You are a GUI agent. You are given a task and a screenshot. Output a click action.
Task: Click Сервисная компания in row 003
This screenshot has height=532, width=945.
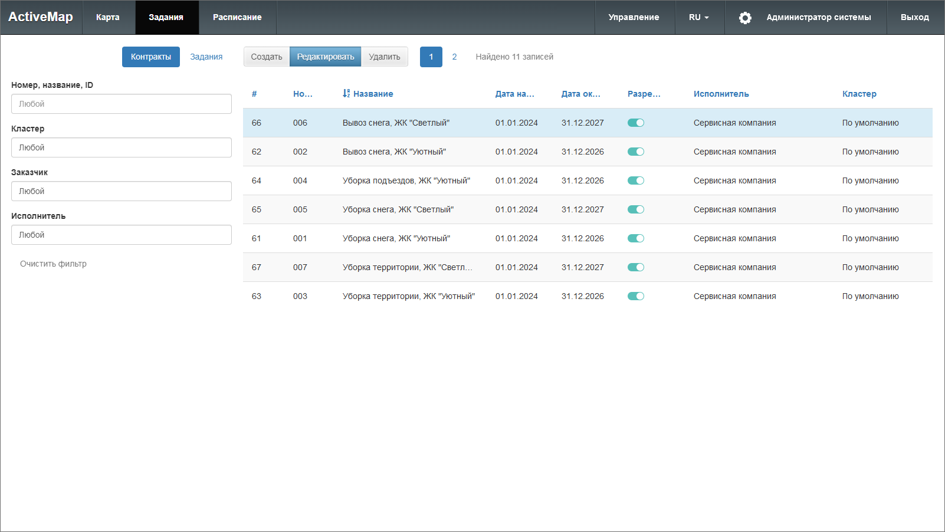735,296
